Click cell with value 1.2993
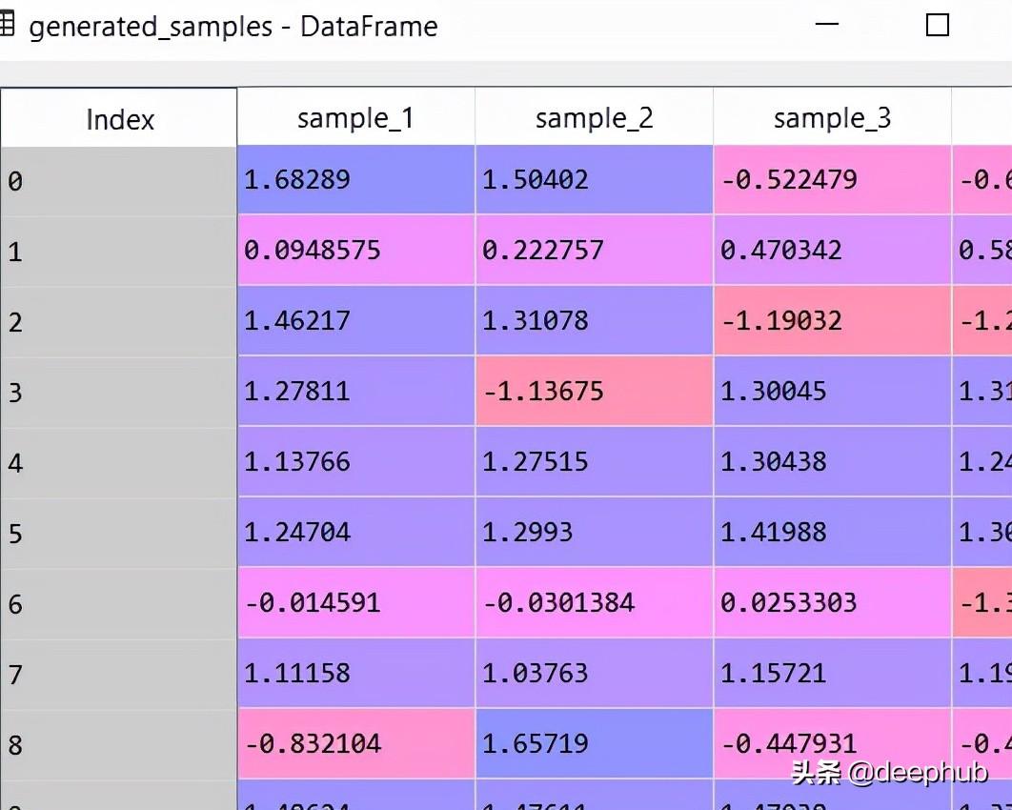The image size is (1012, 810). coord(594,532)
